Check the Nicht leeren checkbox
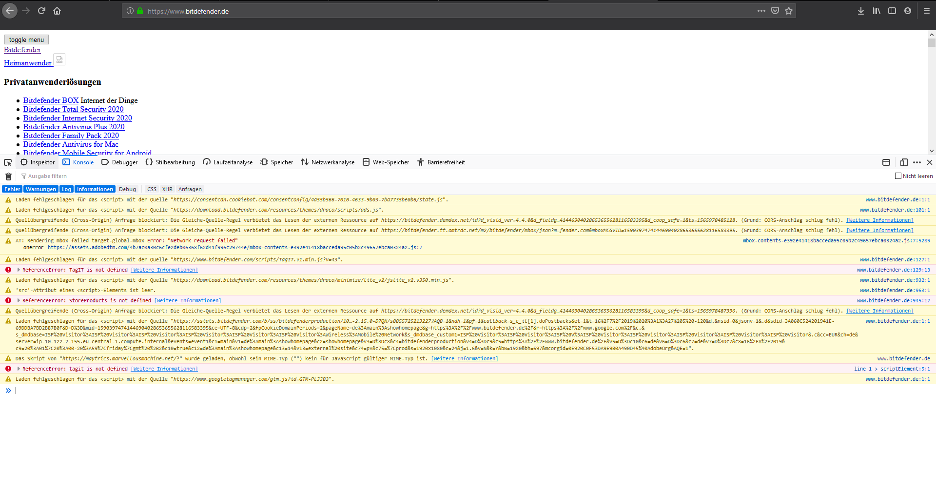The width and height of the screenshot is (936, 491). point(898,176)
